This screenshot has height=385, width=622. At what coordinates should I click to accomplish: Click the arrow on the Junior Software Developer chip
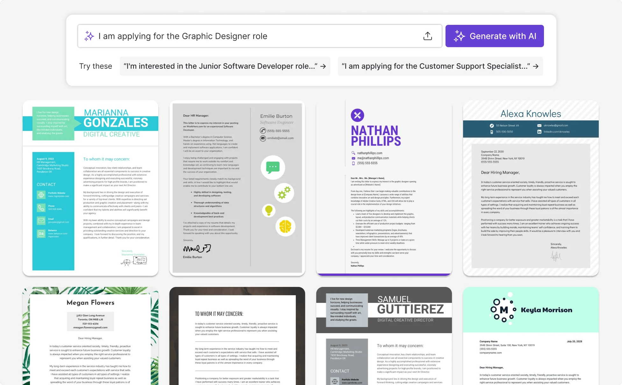coord(323,66)
